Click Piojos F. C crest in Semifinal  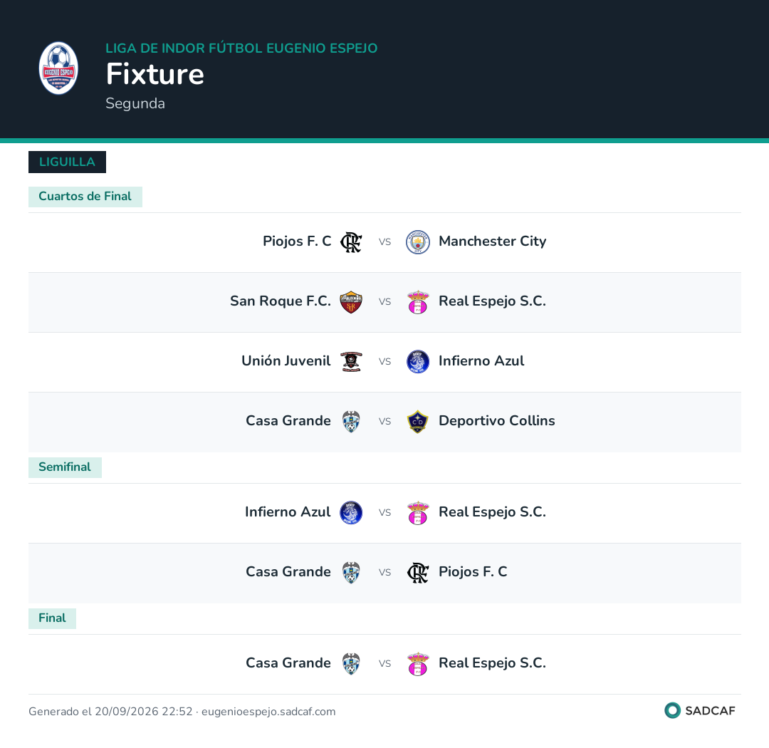(418, 573)
